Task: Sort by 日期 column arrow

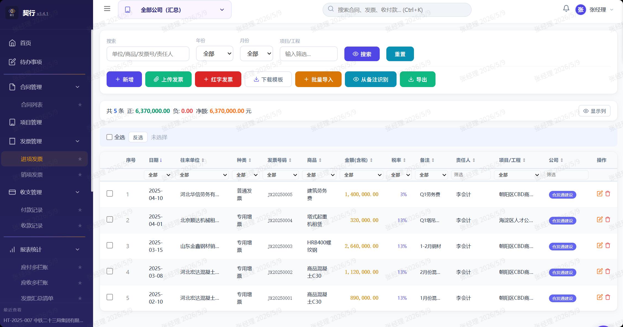Action: coord(161,160)
